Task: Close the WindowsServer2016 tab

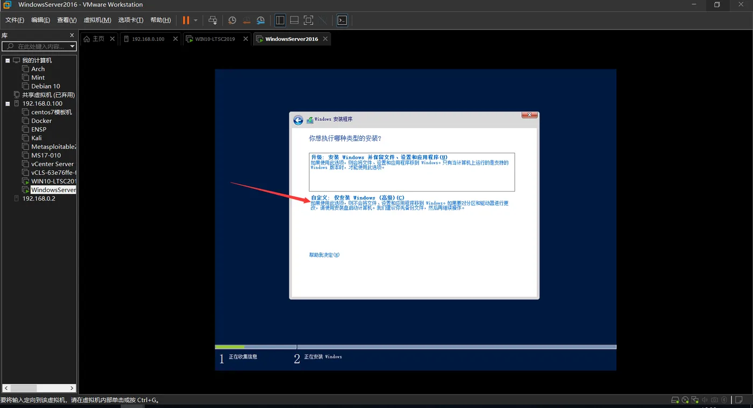Action: [x=325, y=39]
